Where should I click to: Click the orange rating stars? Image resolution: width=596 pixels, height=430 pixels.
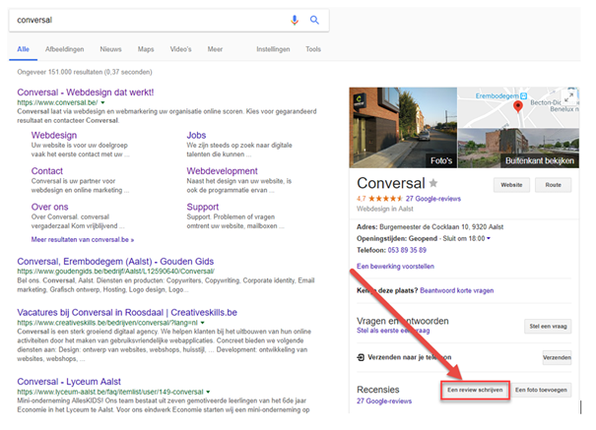pos(385,199)
